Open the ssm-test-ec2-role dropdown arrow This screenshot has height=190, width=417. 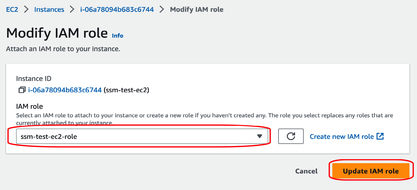point(260,136)
